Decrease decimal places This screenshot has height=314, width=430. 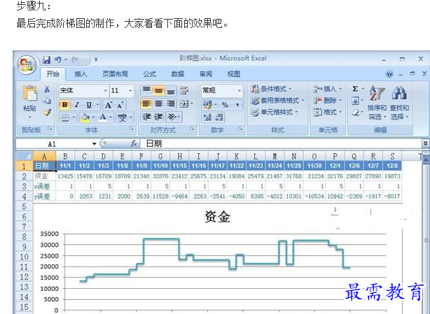(x=219, y=117)
